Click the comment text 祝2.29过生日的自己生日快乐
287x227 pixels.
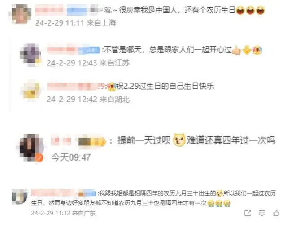(165, 86)
